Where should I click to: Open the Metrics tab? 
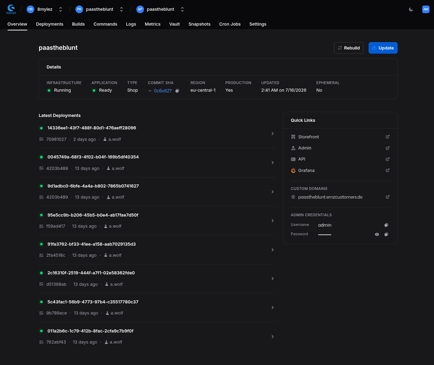(153, 24)
